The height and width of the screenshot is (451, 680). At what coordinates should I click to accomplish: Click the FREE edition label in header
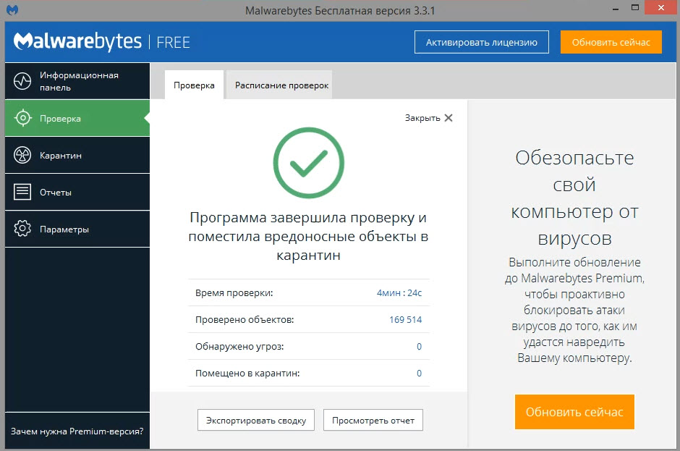coord(173,43)
